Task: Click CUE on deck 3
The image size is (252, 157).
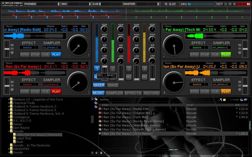Action: point(45,91)
